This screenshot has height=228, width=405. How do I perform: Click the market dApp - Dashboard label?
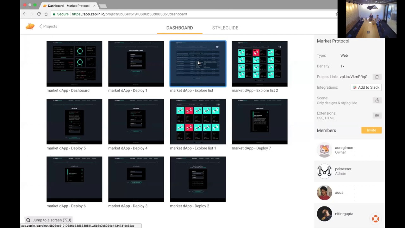point(68,91)
